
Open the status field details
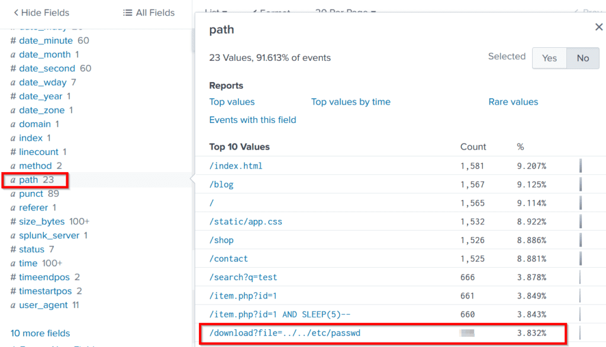tap(31, 249)
